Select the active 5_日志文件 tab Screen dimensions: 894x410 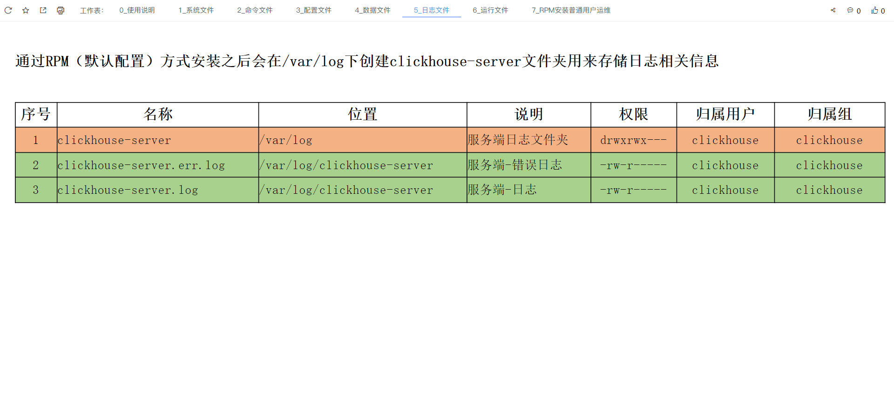(x=432, y=10)
